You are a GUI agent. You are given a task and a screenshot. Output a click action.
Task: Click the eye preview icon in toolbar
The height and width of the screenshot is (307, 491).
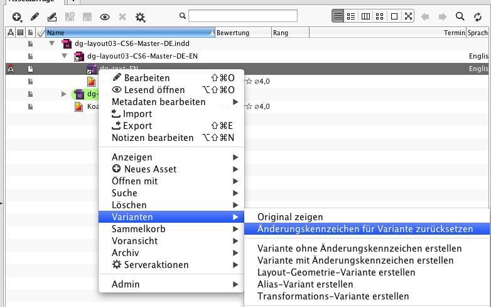(x=105, y=16)
